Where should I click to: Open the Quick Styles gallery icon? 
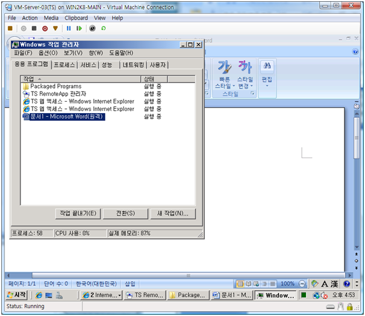point(225,67)
